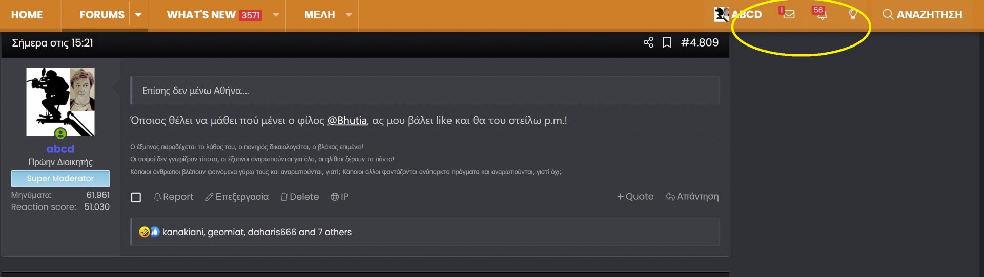Click the magnifier search icon
The width and height of the screenshot is (984, 277).
tap(888, 14)
